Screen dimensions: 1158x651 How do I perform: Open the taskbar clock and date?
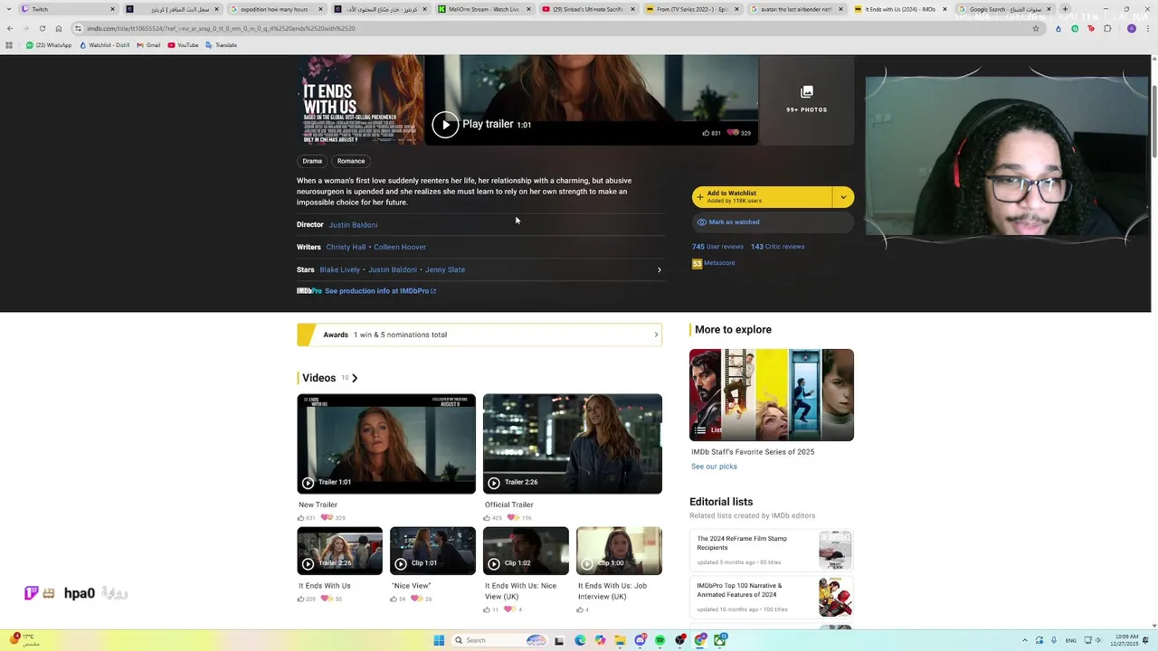click(x=1126, y=640)
